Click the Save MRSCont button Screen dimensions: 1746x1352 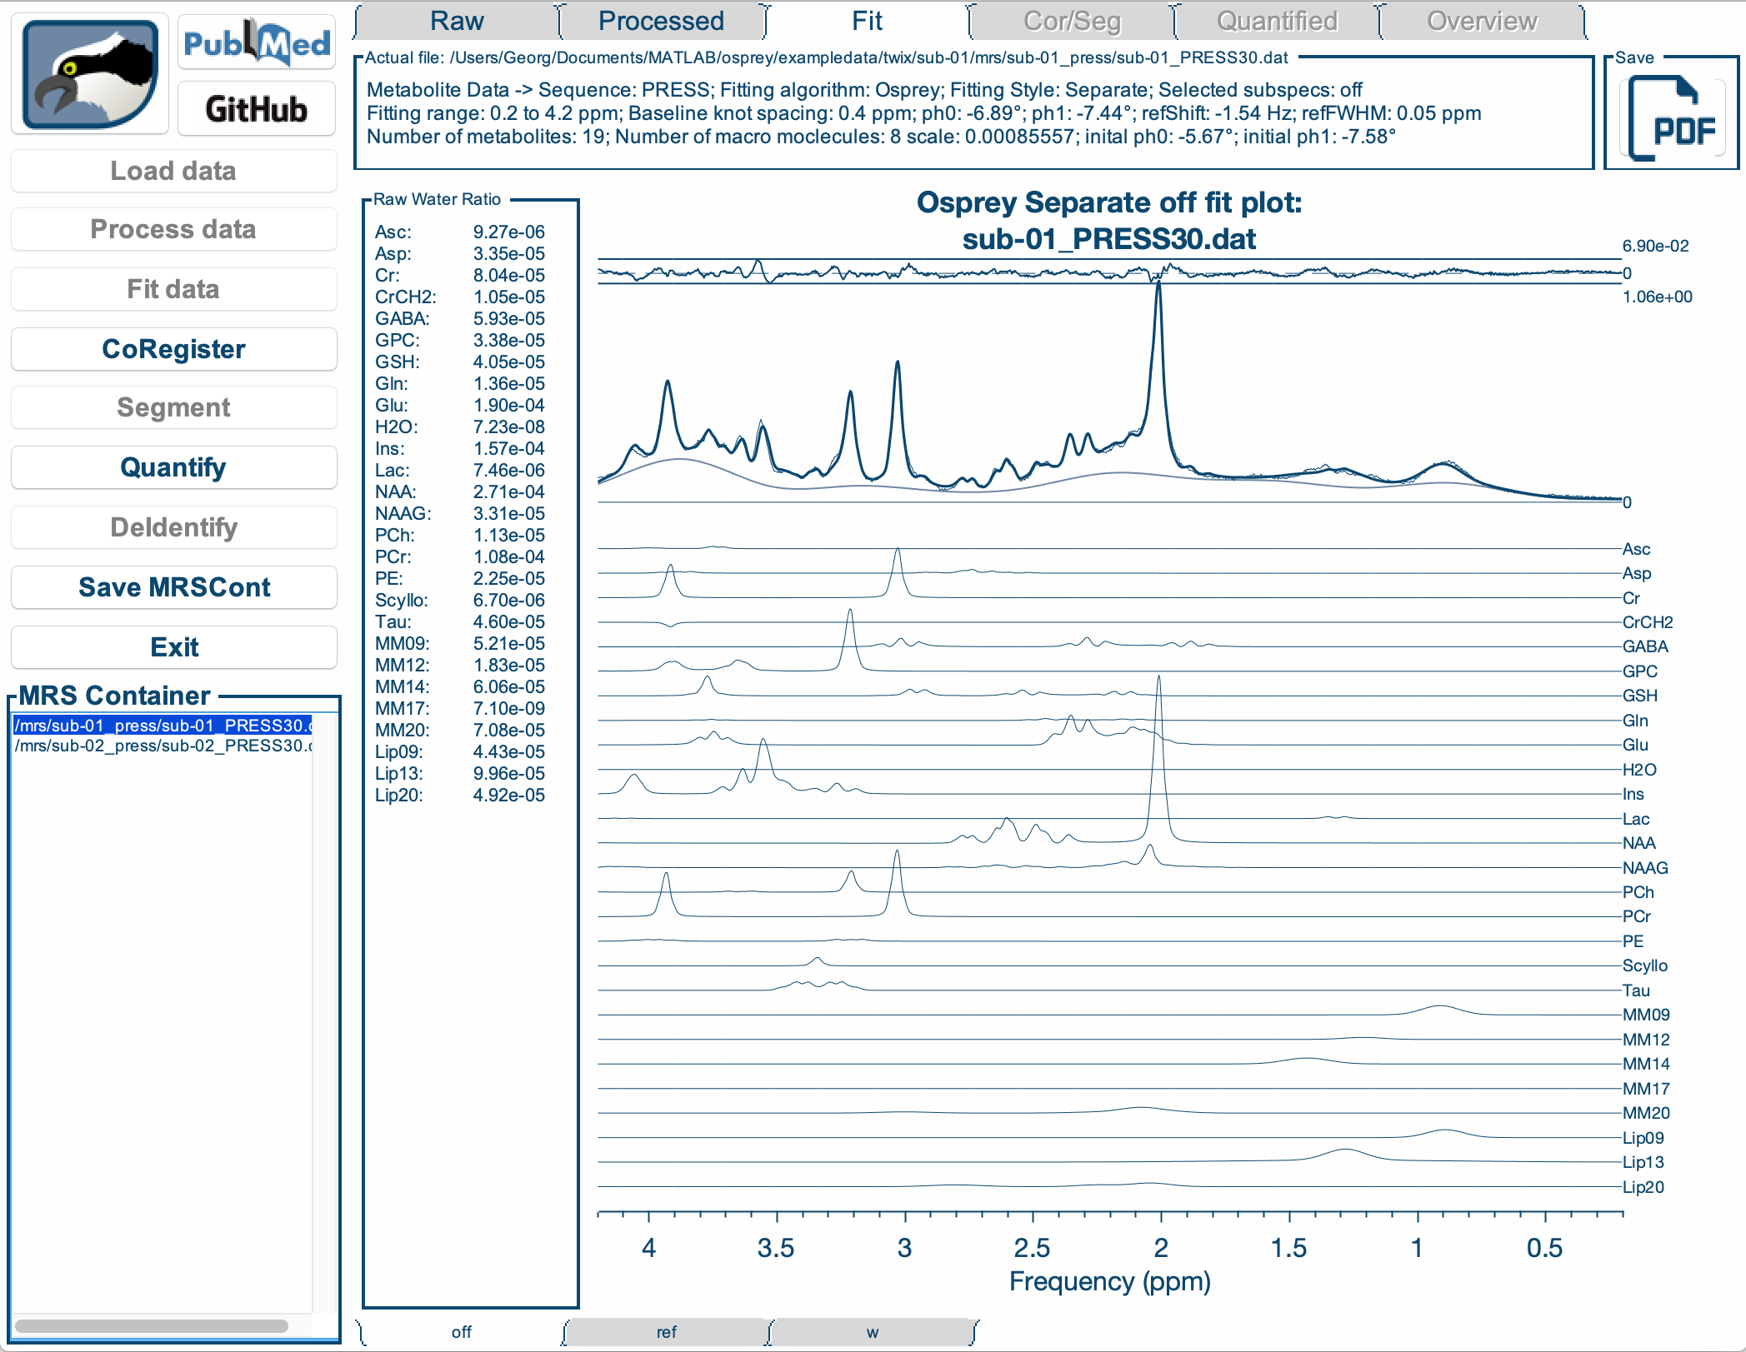click(x=174, y=587)
